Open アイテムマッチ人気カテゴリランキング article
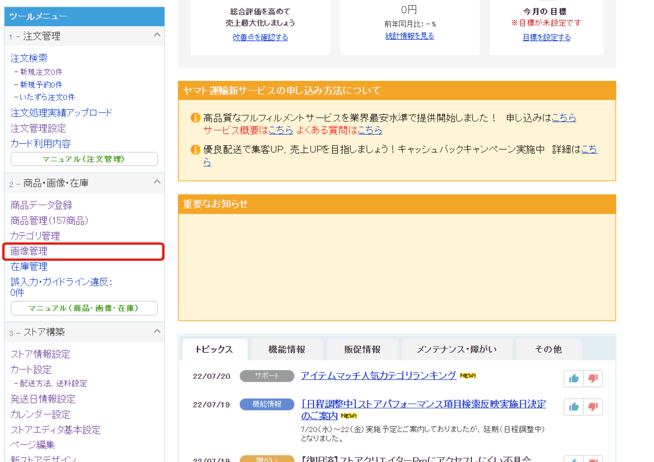Screen dimensions: 654x462 pyautogui.click(x=378, y=375)
